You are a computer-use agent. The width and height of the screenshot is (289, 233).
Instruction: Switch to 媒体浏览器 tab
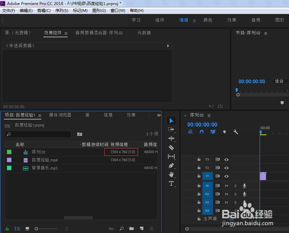click(60, 115)
